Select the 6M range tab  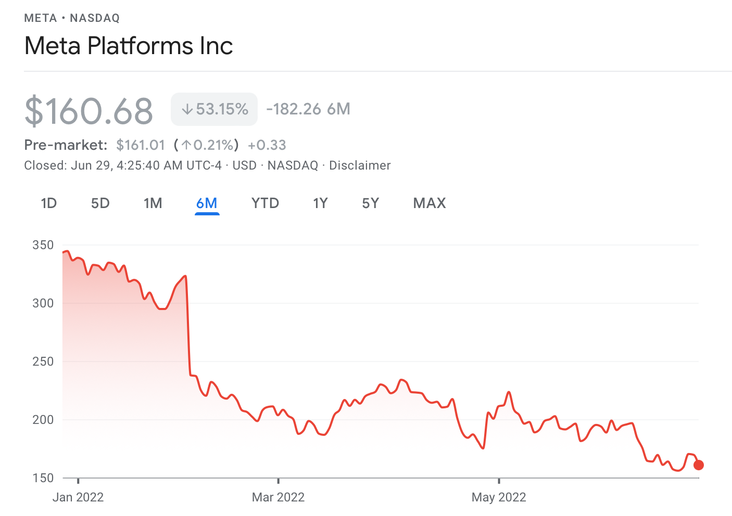[207, 203]
